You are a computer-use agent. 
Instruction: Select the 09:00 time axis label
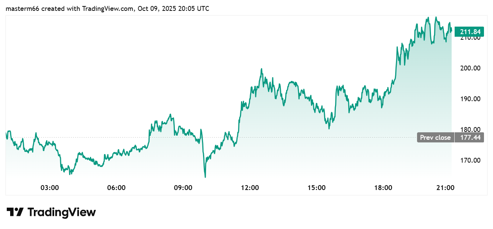coord(183,187)
